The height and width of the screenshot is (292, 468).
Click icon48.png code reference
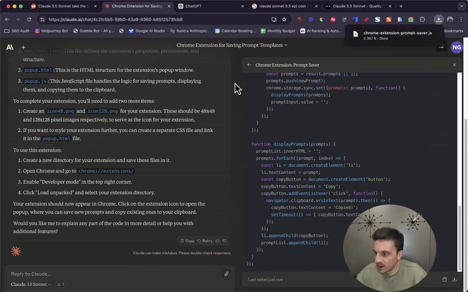click(60, 111)
